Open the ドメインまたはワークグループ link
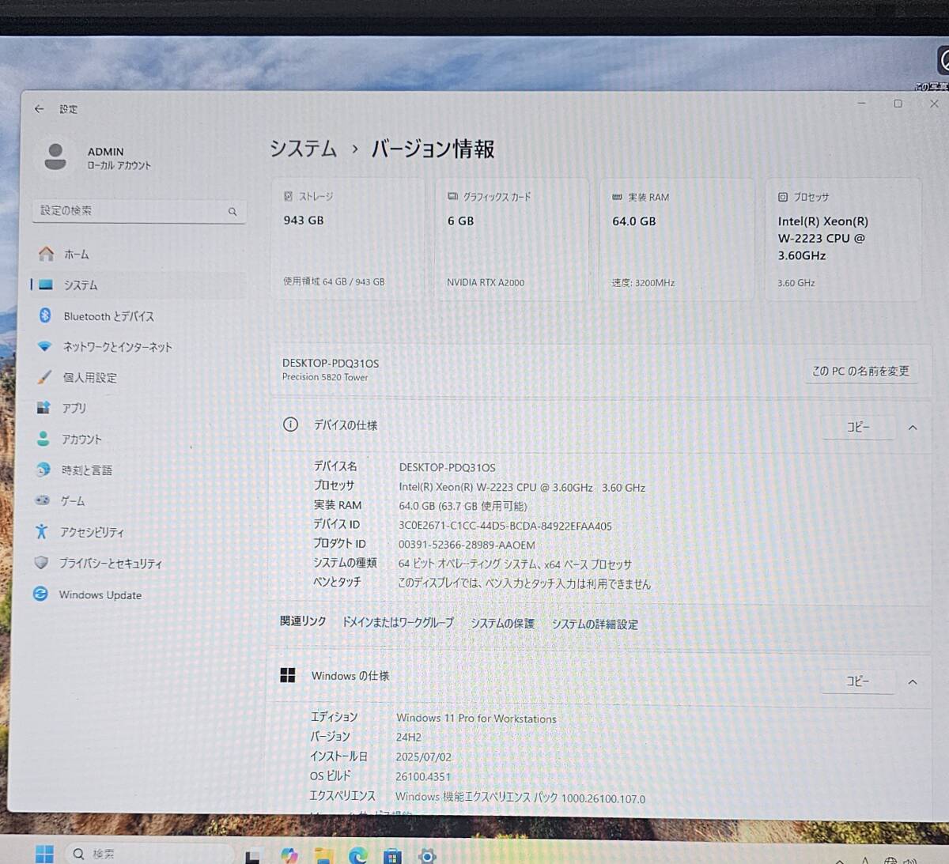Viewport: 949px width, 864px height. coord(398,622)
